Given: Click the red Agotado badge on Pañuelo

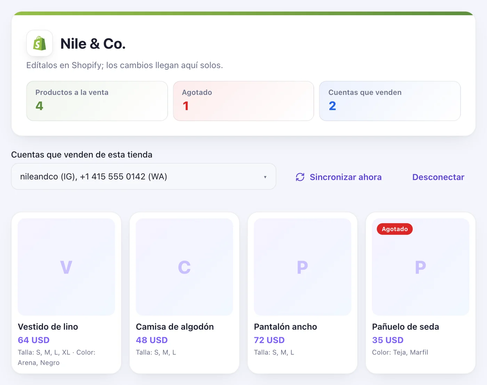Looking at the screenshot, I should coord(395,229).
